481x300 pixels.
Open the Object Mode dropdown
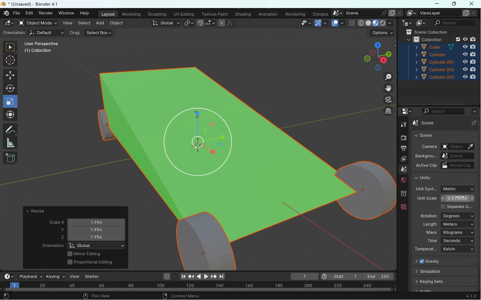pyautogui.click(x=38, y=23)
